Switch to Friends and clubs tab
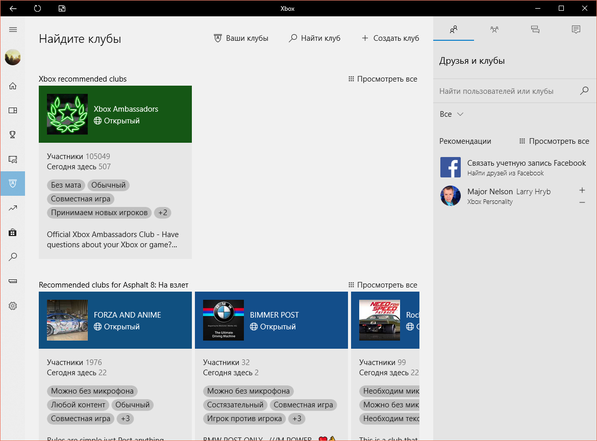 tap(454, 29)
